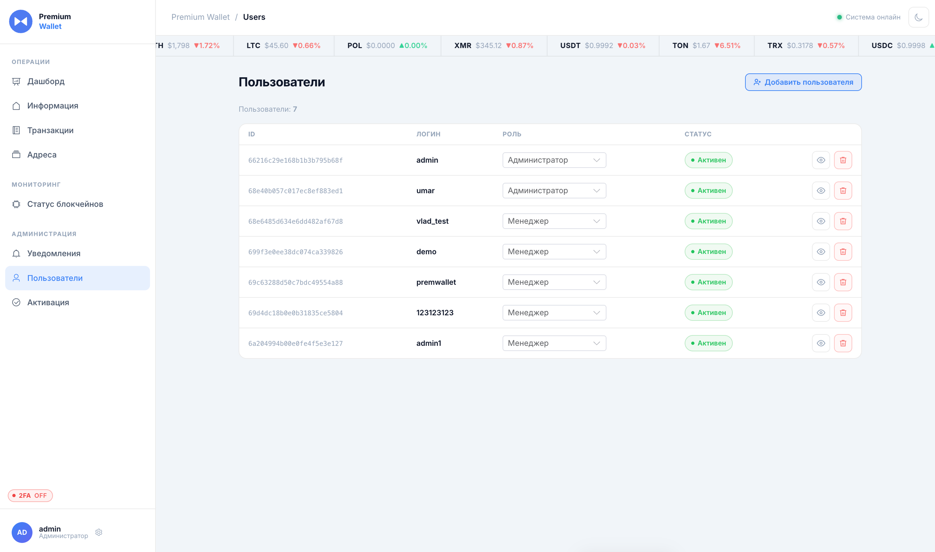This screenshot has height=552, width=935.
Task: Show umar details via eye icon
Action: (821, 191)
